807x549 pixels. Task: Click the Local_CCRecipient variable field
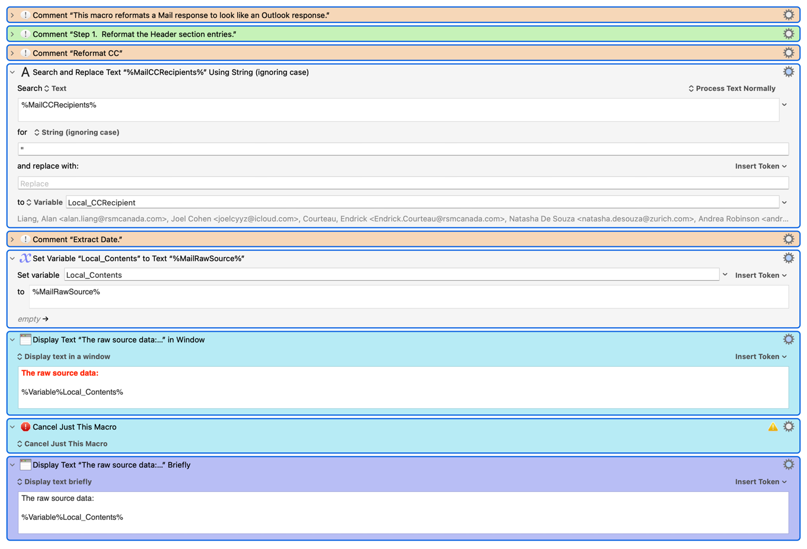422,202
